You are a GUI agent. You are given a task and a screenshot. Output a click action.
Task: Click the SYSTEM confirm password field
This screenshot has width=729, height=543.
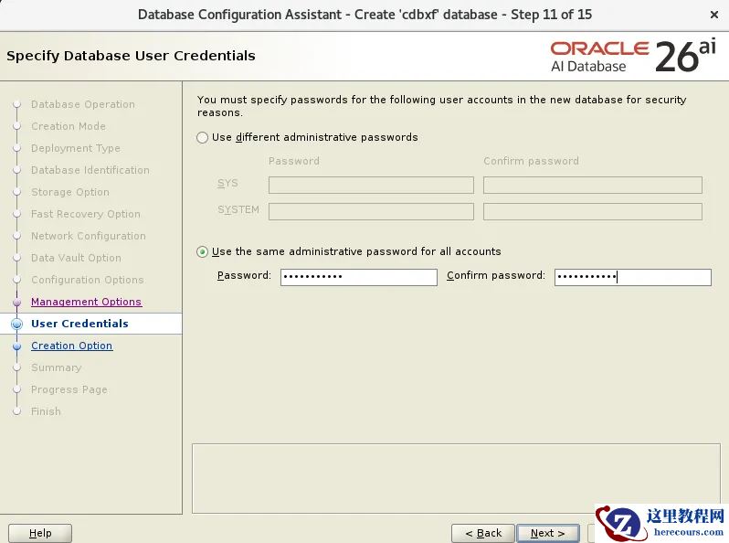[x=592, y=211]
